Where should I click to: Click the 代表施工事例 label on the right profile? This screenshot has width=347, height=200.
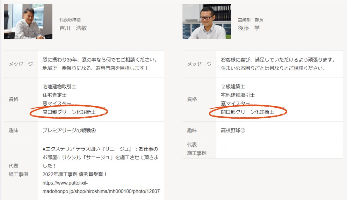(x=191, y=148)
